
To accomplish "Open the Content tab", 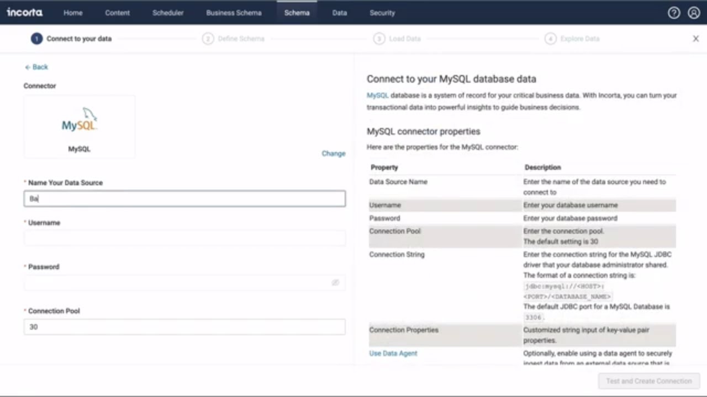I will click(118, 13).
